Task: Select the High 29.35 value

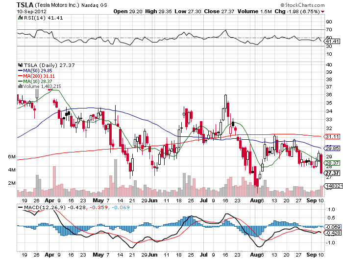Action: tap(158, 12)
